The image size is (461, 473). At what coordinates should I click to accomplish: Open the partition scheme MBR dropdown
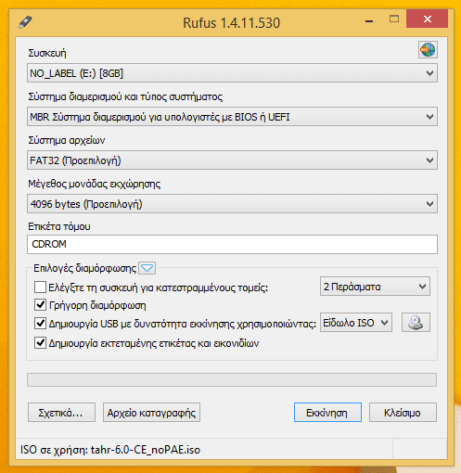(x=232, y=117)
